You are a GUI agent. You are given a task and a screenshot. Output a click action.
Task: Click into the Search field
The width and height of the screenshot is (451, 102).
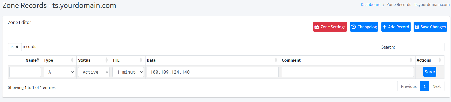tap(420, 47)
